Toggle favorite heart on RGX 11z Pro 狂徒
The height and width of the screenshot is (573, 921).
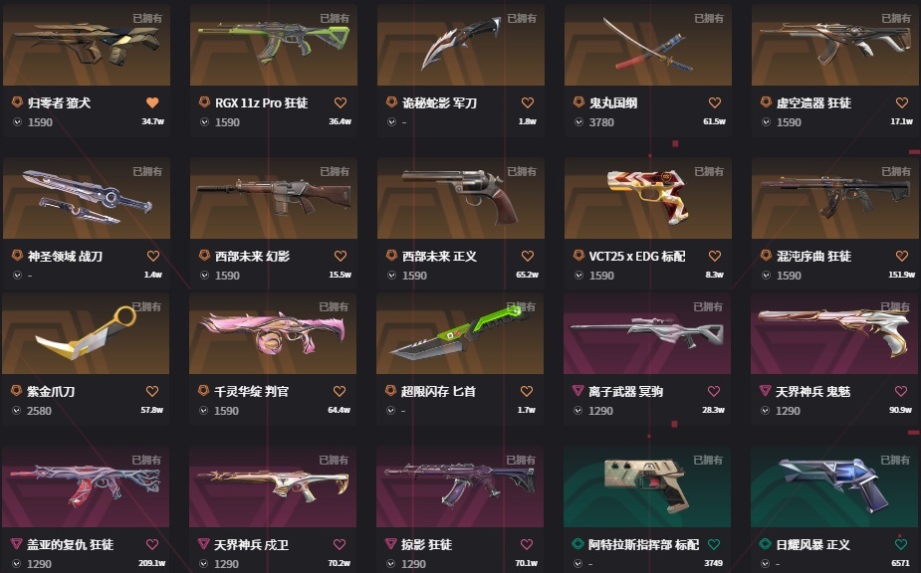[341, 102]
